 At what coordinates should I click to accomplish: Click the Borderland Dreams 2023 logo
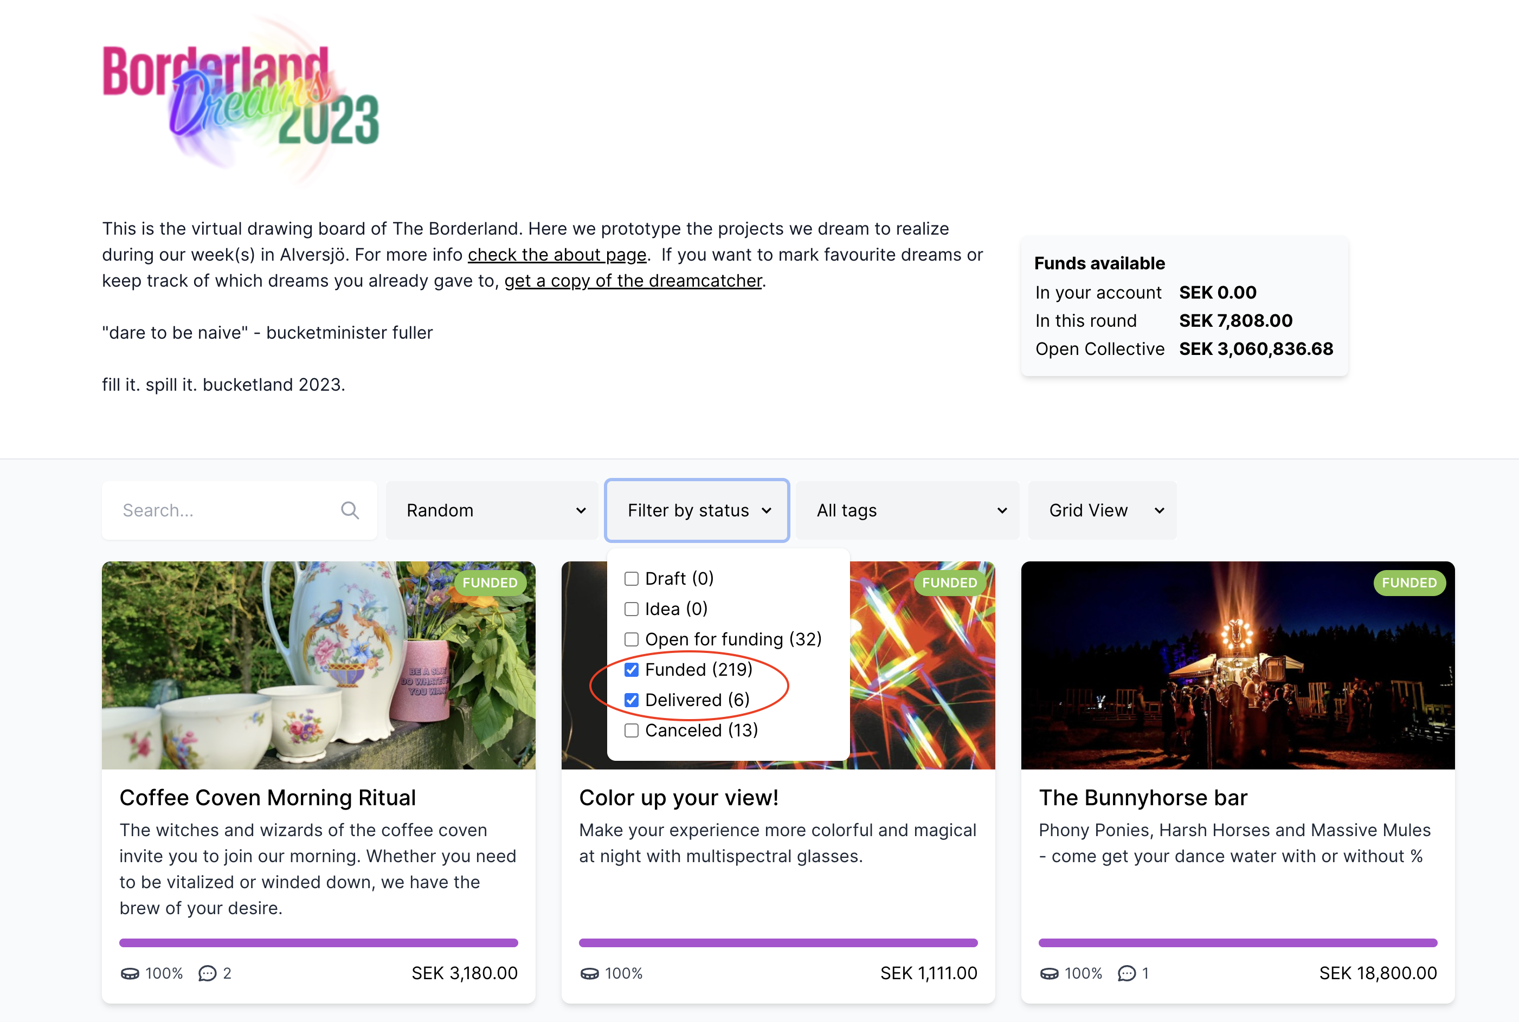pyautogui.click(x=241, y=98)
